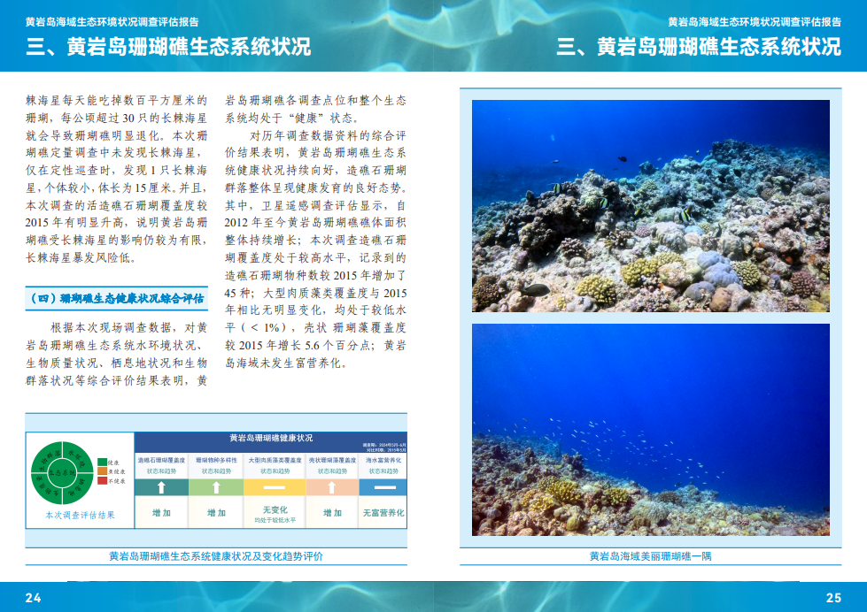Click the up arrow under 珊瑚物种多样性
The image size is (867, 612).
tap(216, 487)
